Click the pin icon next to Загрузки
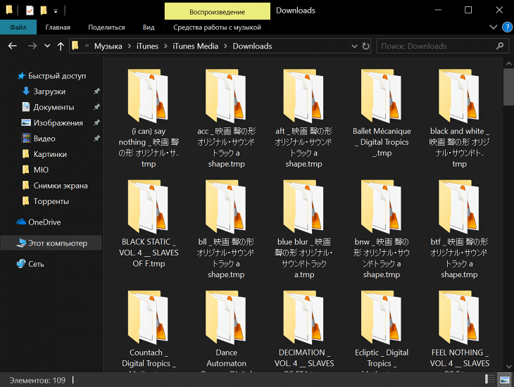 96,91
